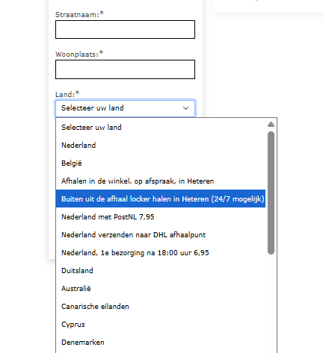Select 'Afhalen in de winkel, op afspraak' option

click(x=161, y=181)
